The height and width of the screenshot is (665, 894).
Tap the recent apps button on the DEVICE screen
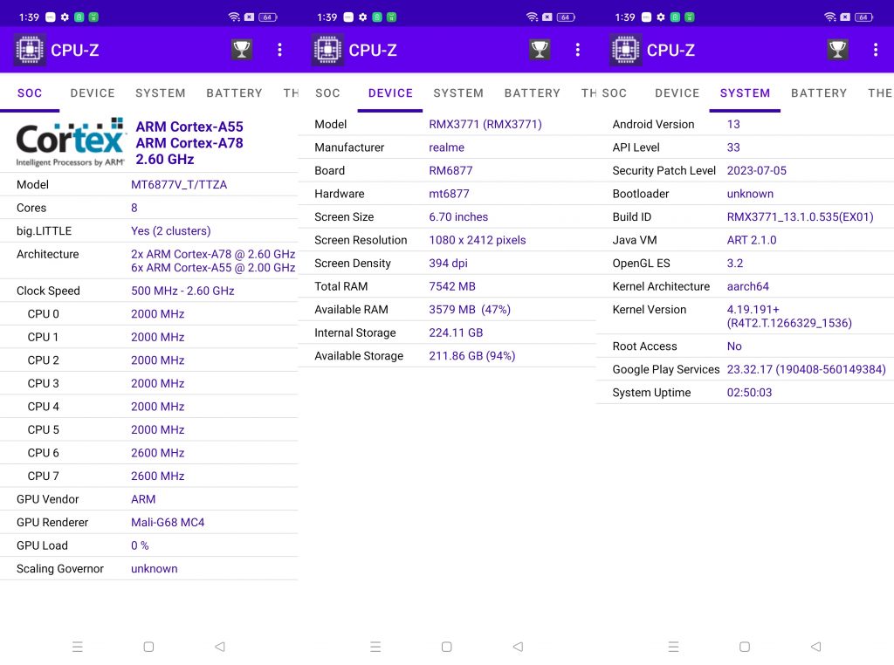click(x=375, y=647)
